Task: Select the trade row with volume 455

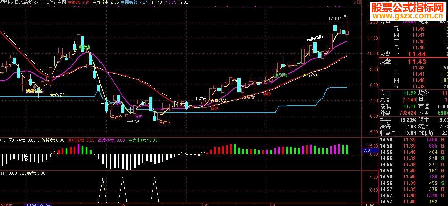Action: point(414,183)
